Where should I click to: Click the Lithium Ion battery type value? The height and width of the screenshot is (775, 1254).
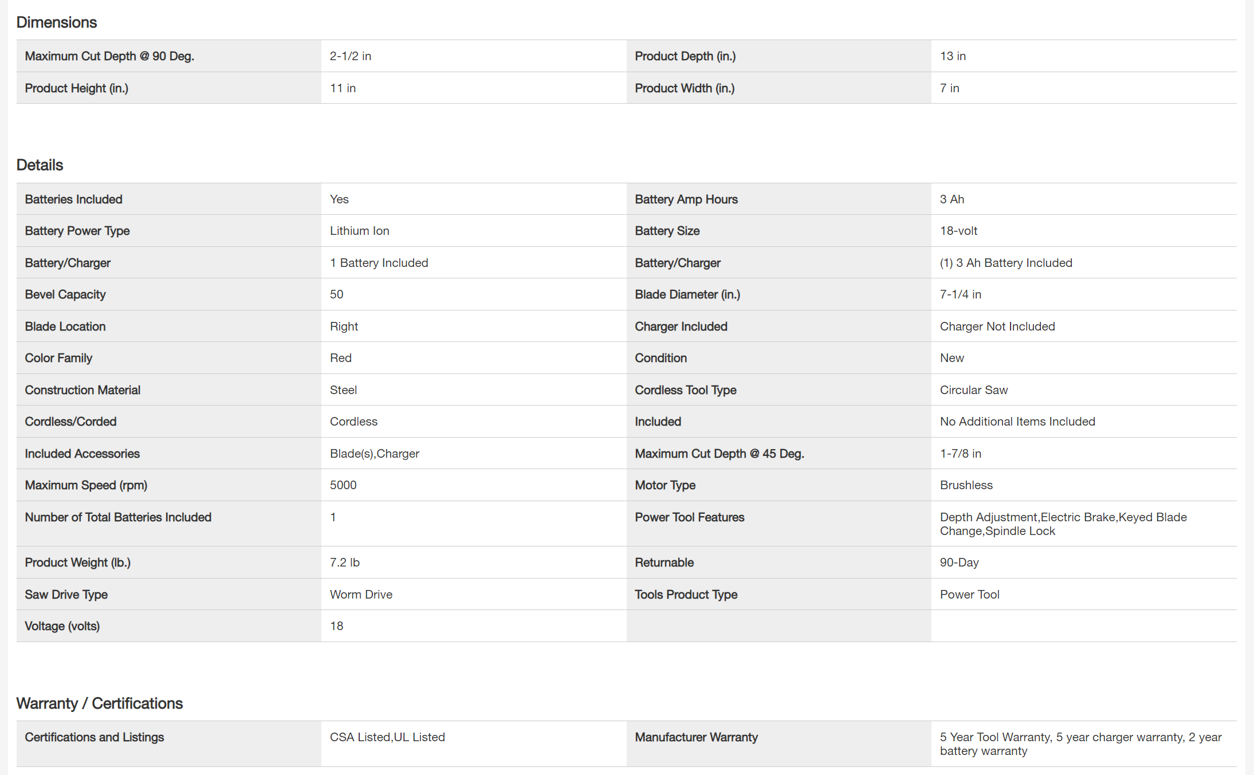(x=359, y=231)
